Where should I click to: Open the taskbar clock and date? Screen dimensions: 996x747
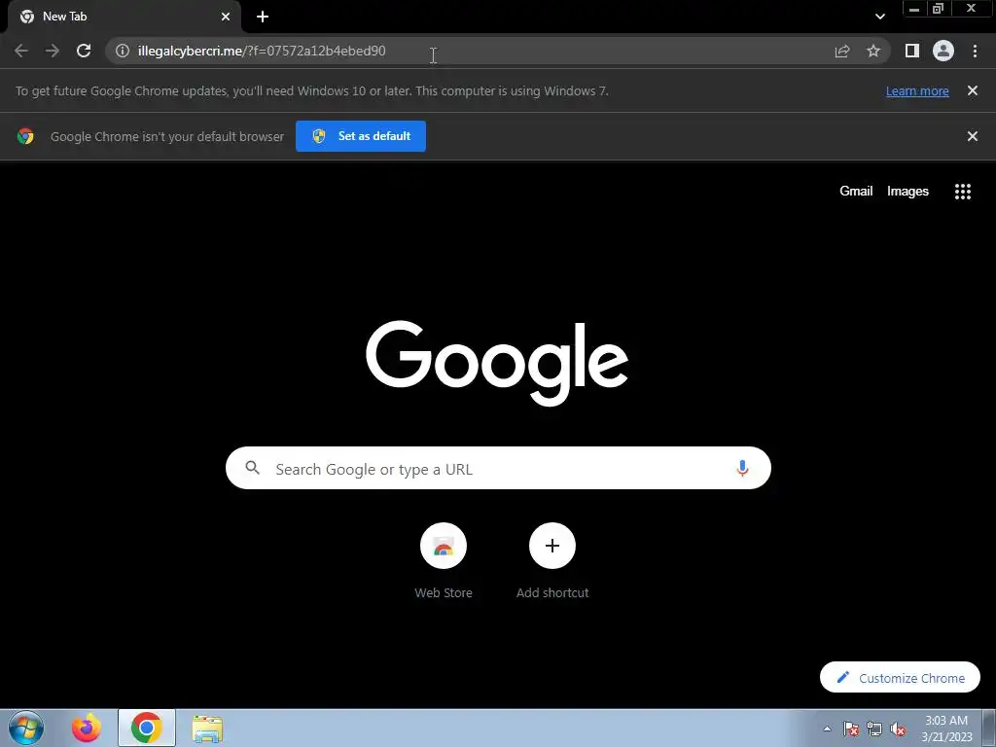pos(946,729)
